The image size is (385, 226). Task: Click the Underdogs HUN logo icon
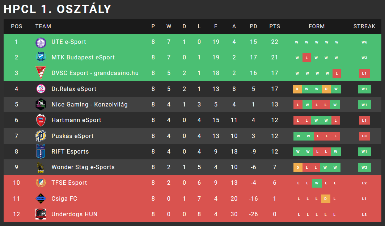(x=41, y=214)
